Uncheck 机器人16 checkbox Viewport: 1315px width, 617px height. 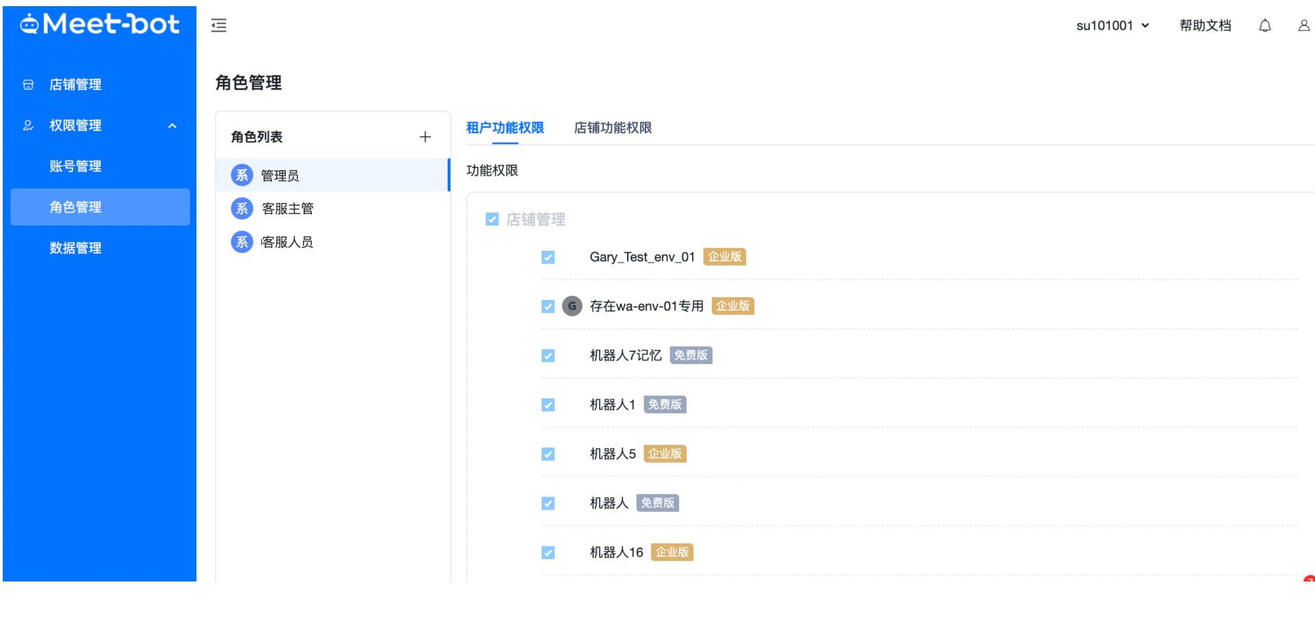point(548,553)
